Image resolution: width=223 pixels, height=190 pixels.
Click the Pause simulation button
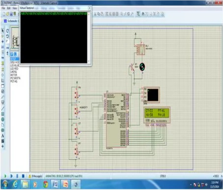coord(17,176)
